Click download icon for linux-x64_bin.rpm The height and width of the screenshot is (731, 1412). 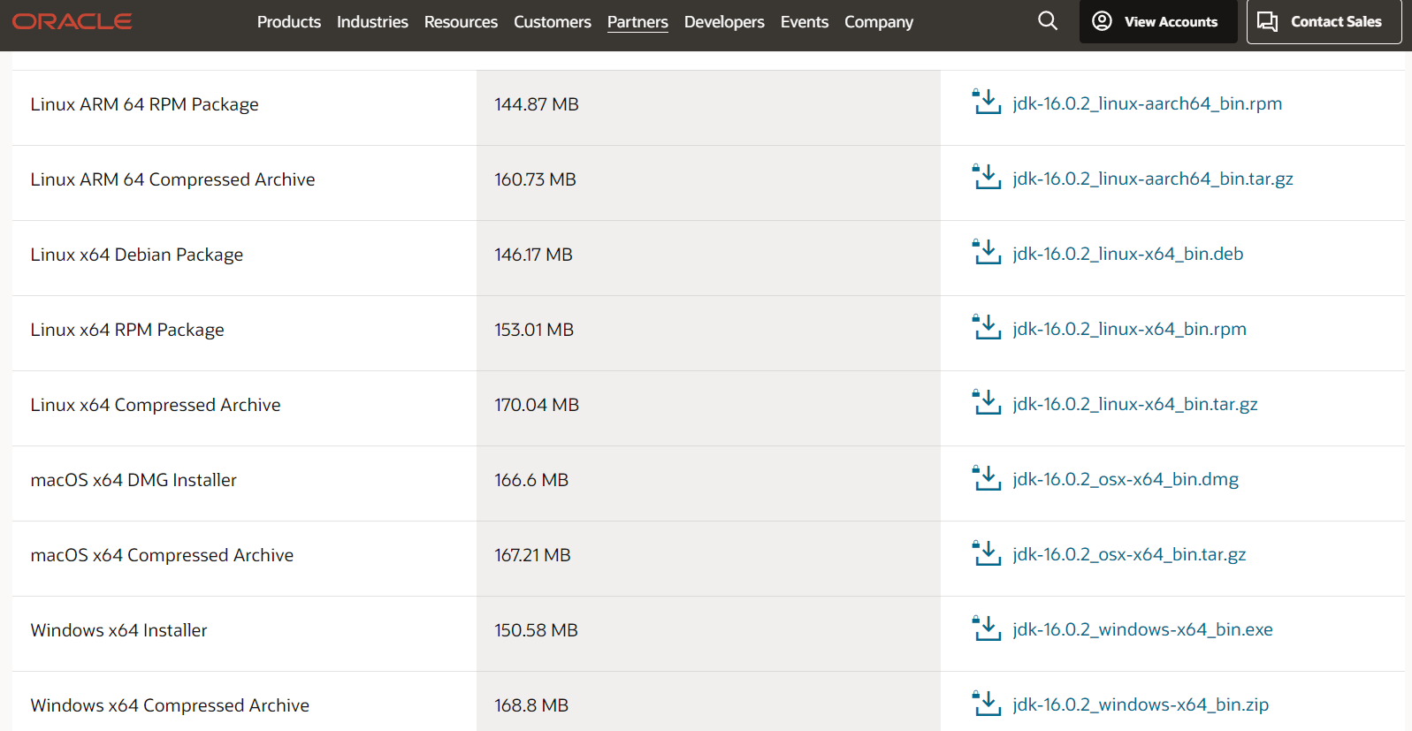pyautogui.click(x=987, y=327)
